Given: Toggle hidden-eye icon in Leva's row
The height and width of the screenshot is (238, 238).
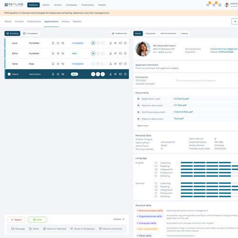Looking at the screenshot, I should tap(63, 43).
